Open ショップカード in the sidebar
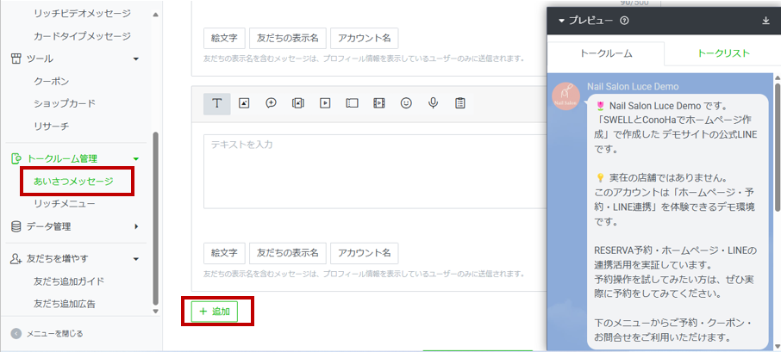This screenshot has width=781, height=352. [x=65, y=104]
